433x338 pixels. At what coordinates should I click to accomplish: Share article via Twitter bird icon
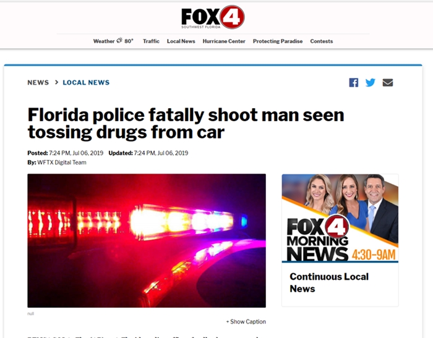pos(371,83)
